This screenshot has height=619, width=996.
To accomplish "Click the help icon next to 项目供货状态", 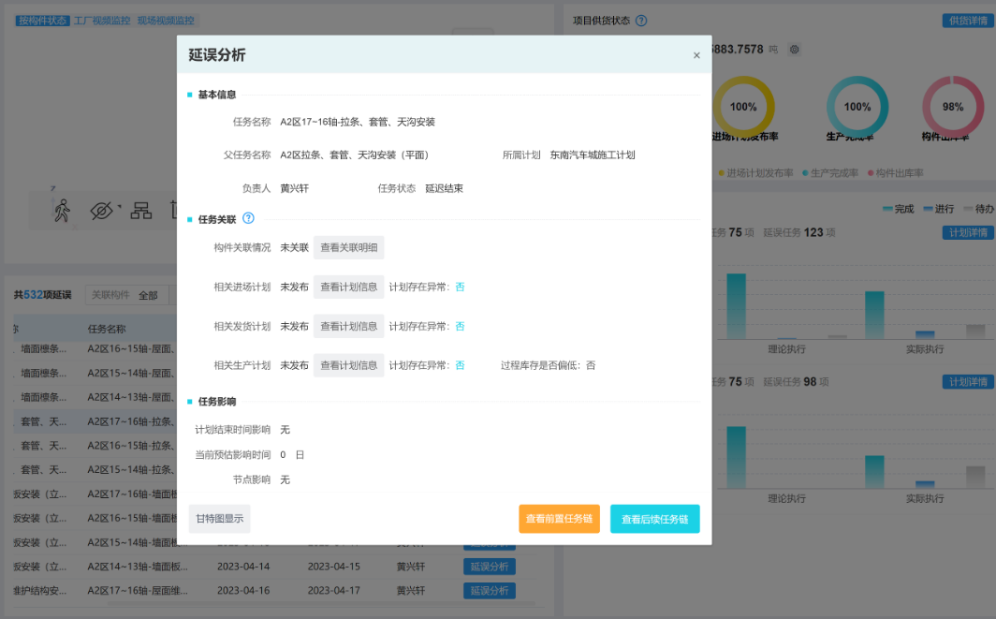I will tap(641, 21).
